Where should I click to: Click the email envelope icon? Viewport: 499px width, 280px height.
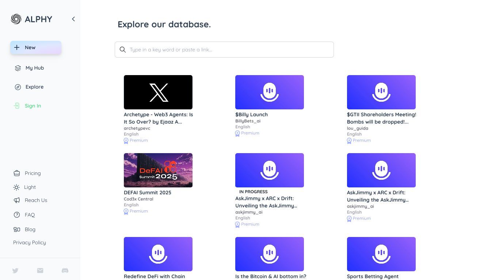pyautogui.click(x=40, y=271)
